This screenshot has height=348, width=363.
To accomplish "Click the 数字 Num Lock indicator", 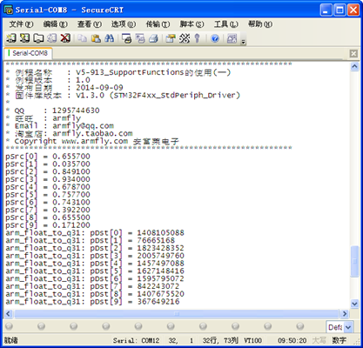I will pos(339,340).
